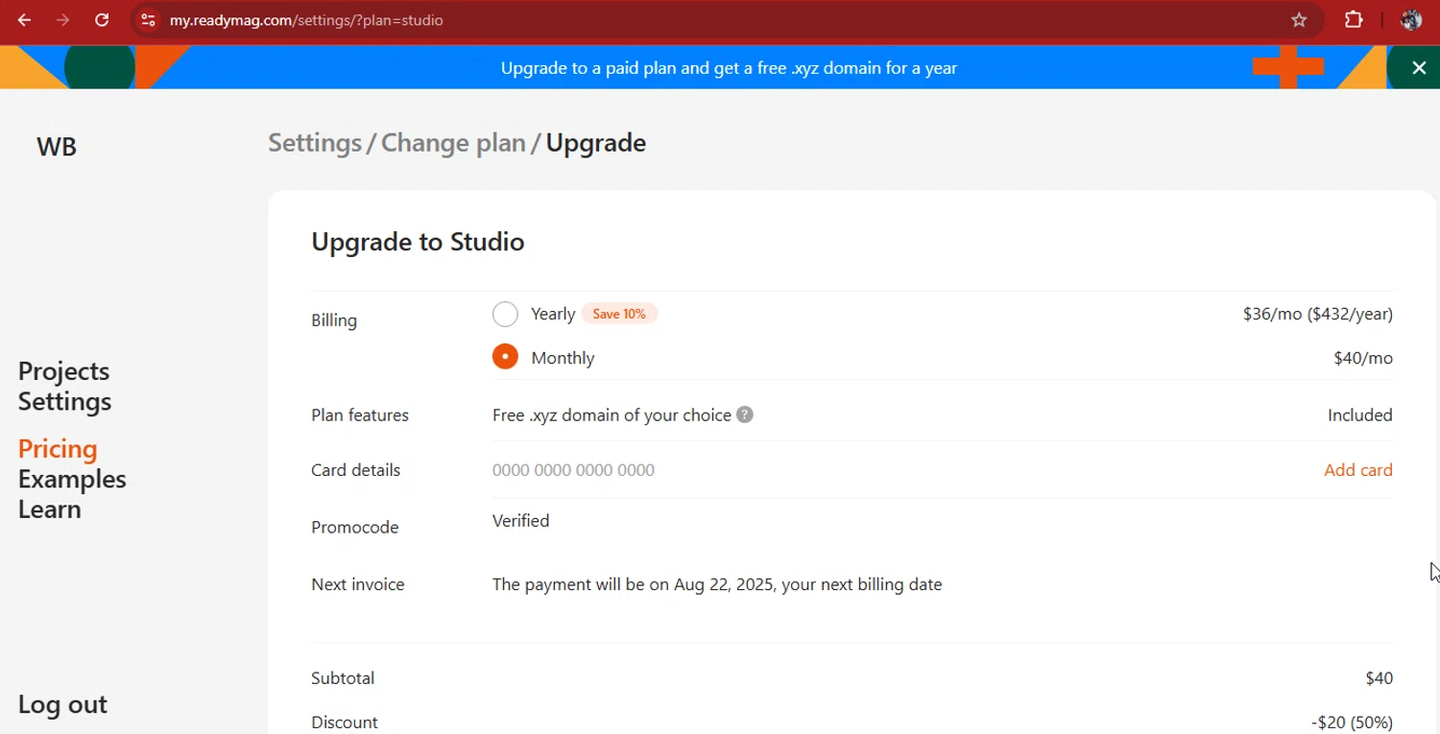The width and height of the screenshot is (1440, 734).
Task: Click the upgrade promo banner text
Action: coord(729,68)
